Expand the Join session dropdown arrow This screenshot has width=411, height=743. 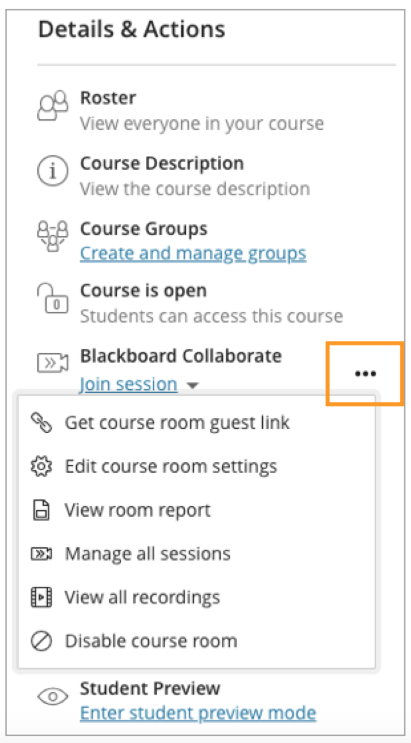[192, 386]
